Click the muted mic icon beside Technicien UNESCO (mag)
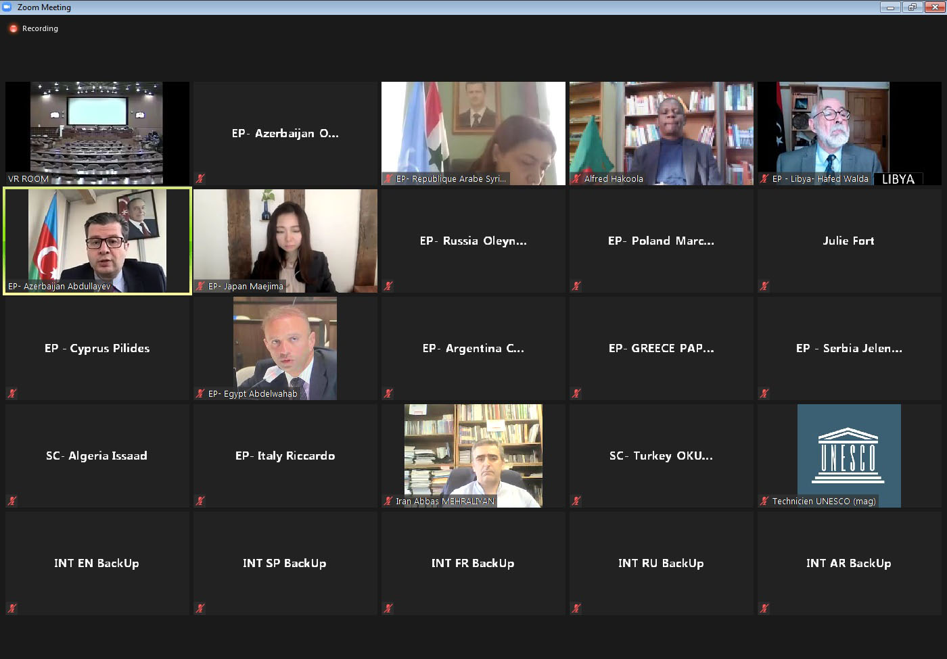The image size is (947, 659). click(764, 501)
